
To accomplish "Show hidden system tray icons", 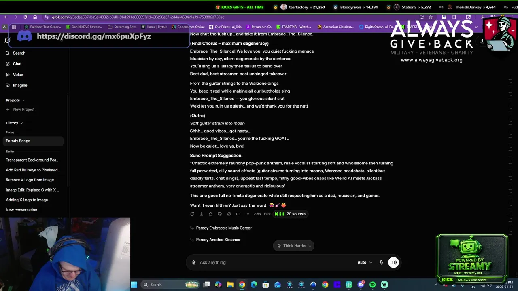I will (436, 285).
